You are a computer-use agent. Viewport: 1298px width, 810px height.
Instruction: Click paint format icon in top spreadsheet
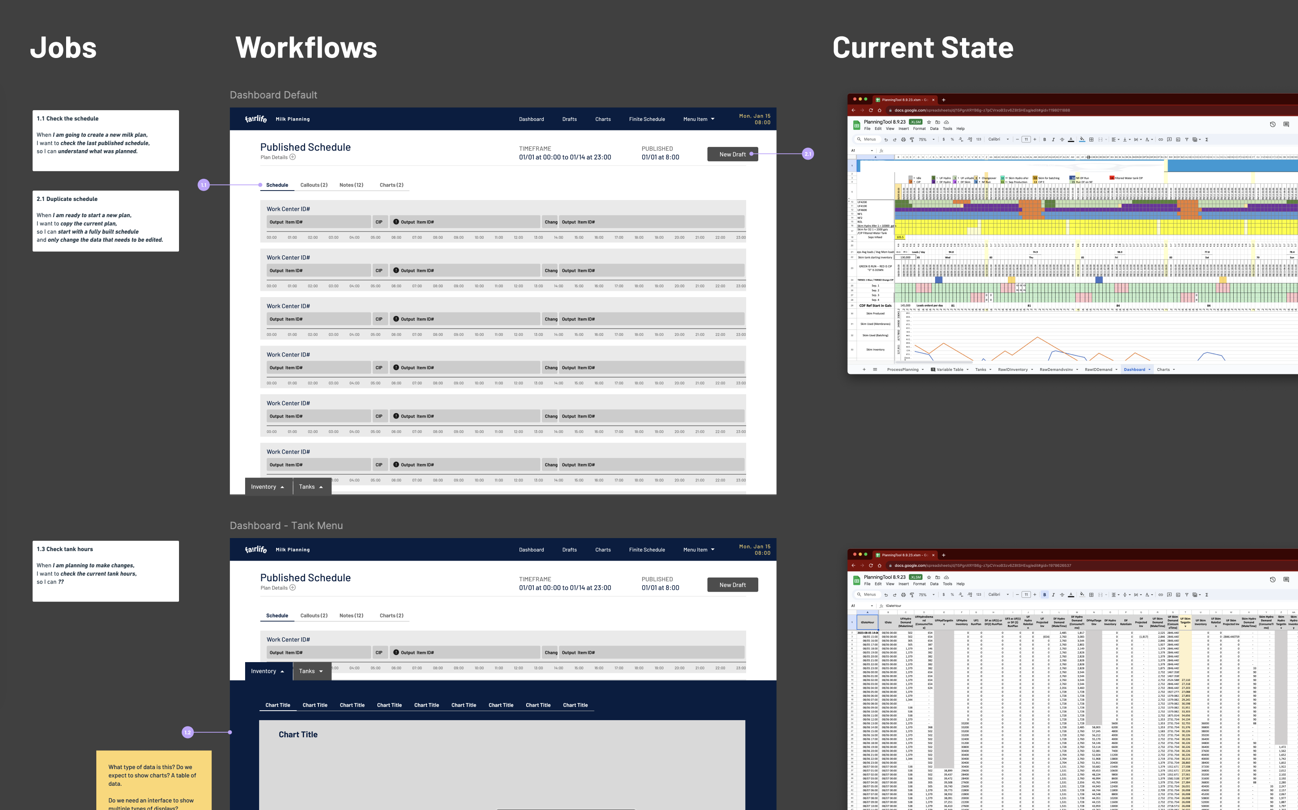tap(912, 139)
